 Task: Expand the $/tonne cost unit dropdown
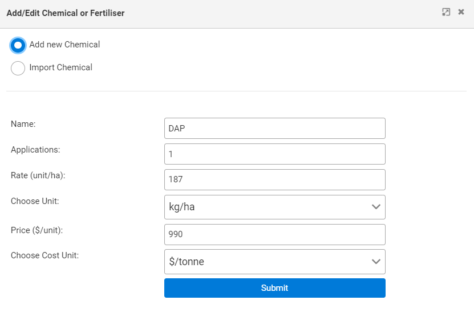(274, 262)
